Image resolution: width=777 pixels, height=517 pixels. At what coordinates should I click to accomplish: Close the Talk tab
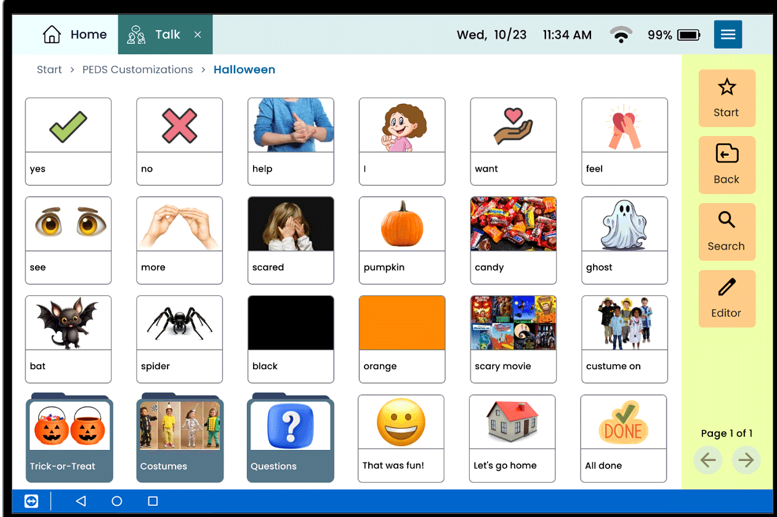click(198, 35)
